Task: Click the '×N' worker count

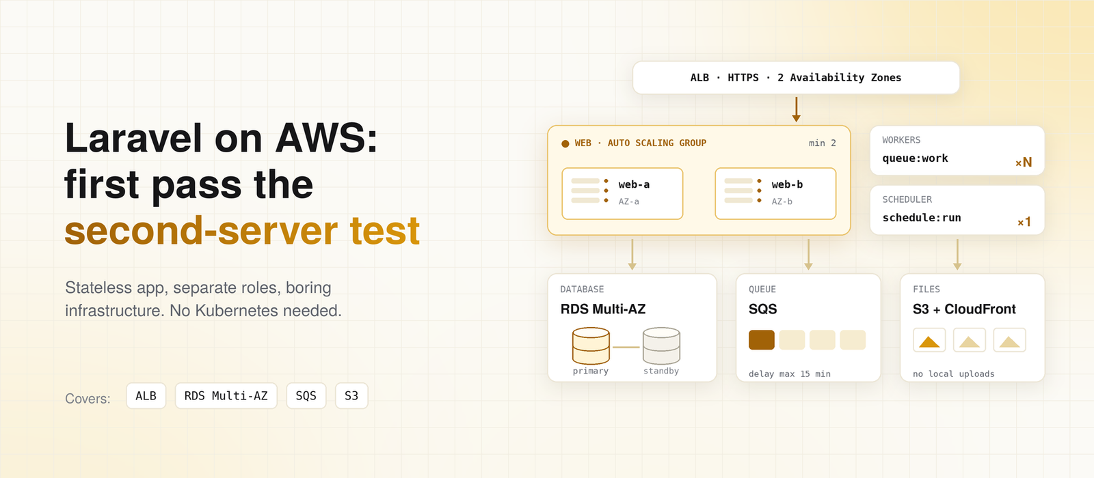Action: pos(1024,163)
